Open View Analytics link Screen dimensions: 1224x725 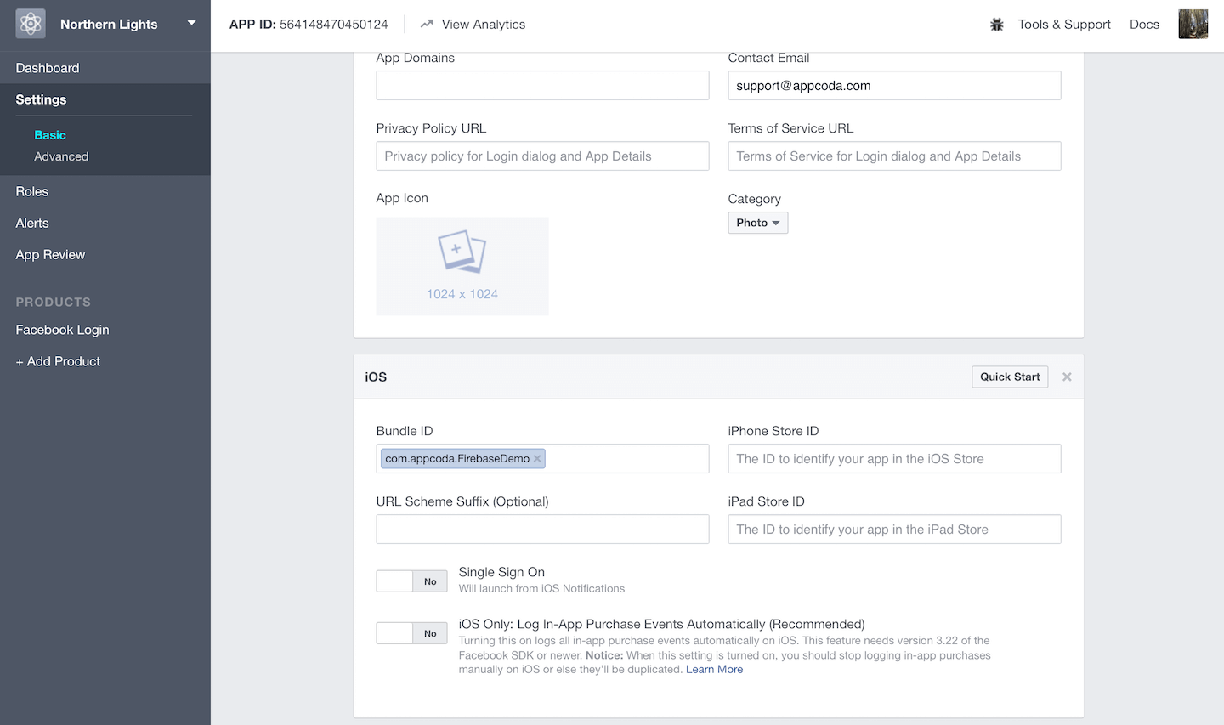tap(484, 24)
